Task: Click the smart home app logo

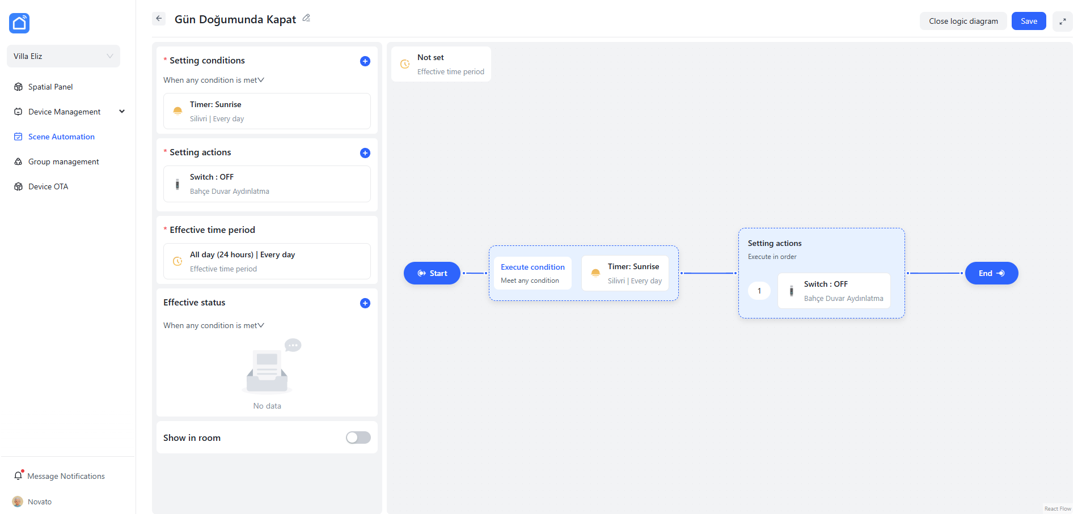Action: 19,23
